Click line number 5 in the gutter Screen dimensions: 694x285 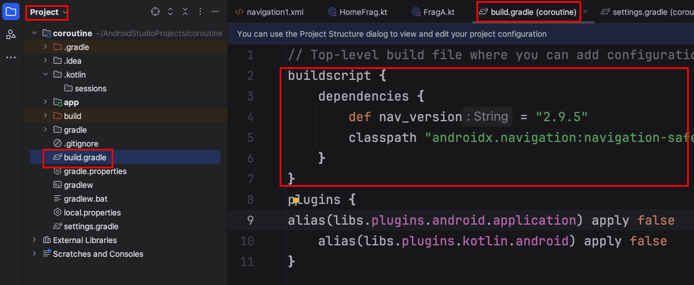coord(250,138)
